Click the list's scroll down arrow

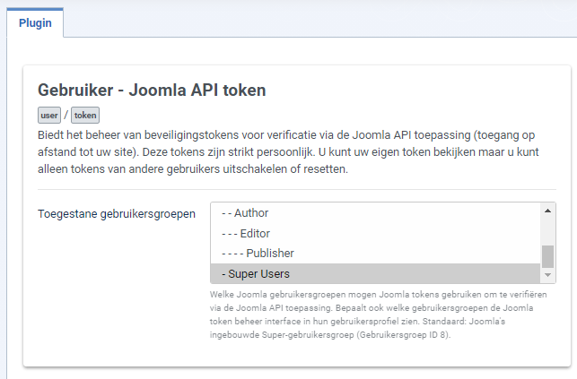click(547, 275)
